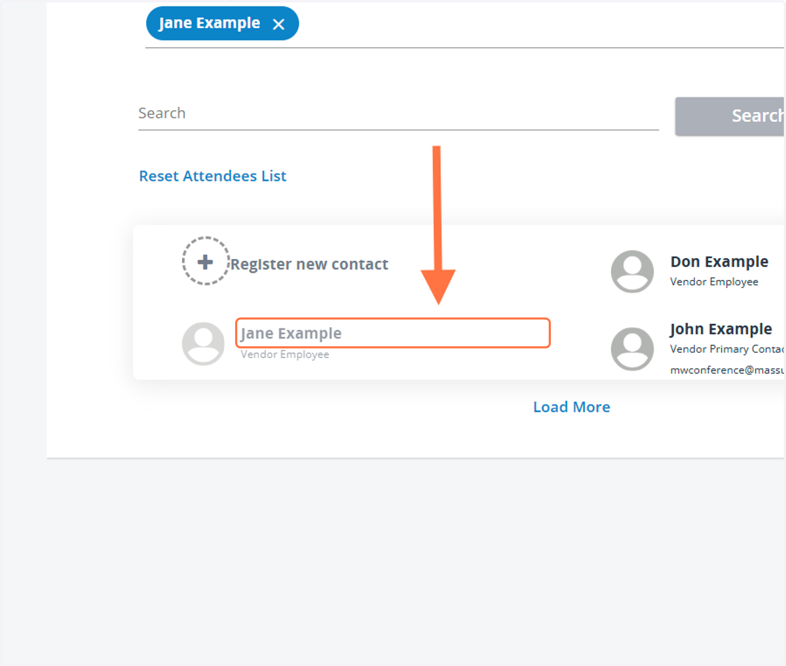The width and height of the screenshot is (786, 666).
Task: Click Don Example's avatar icon
Action: pyautogui.click(x=632, y=271)
